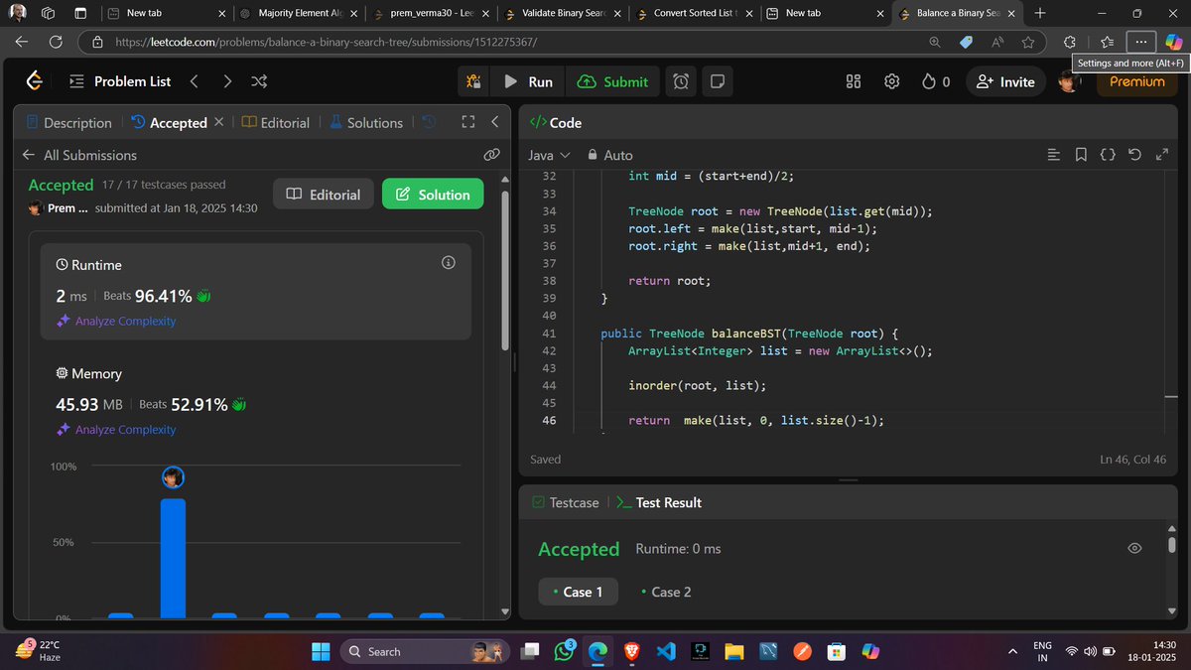
Task: Collapse the left panel chevron
Action: [x=494, y=122]
